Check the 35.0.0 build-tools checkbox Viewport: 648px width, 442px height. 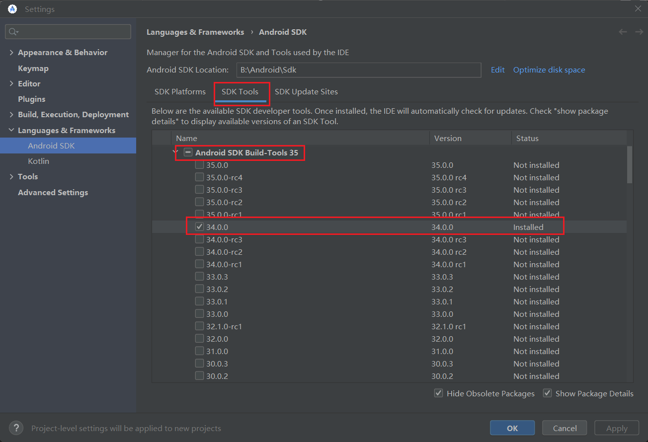[x=199, y=165]
